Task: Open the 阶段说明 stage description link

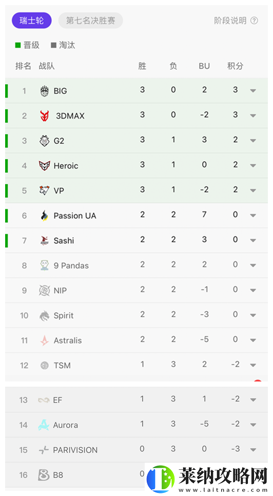Action: coord(230,21)
